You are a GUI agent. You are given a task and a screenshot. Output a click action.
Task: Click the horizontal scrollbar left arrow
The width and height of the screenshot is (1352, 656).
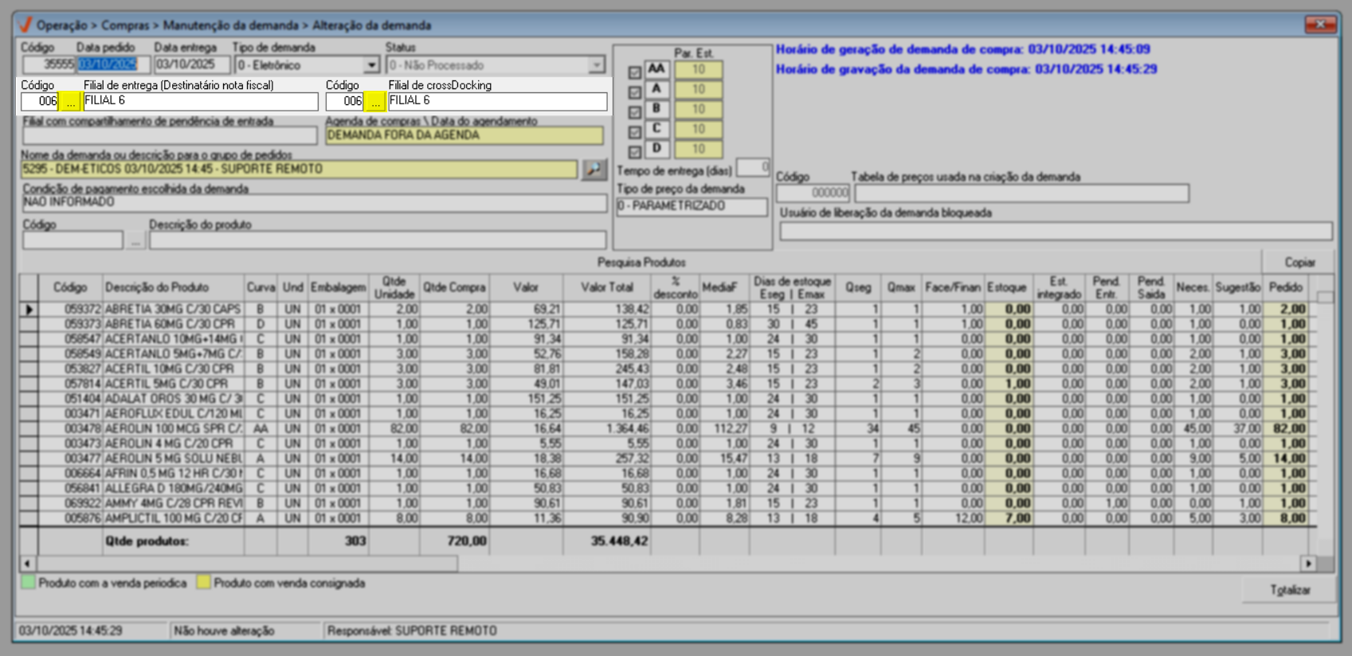coord(27,564)
